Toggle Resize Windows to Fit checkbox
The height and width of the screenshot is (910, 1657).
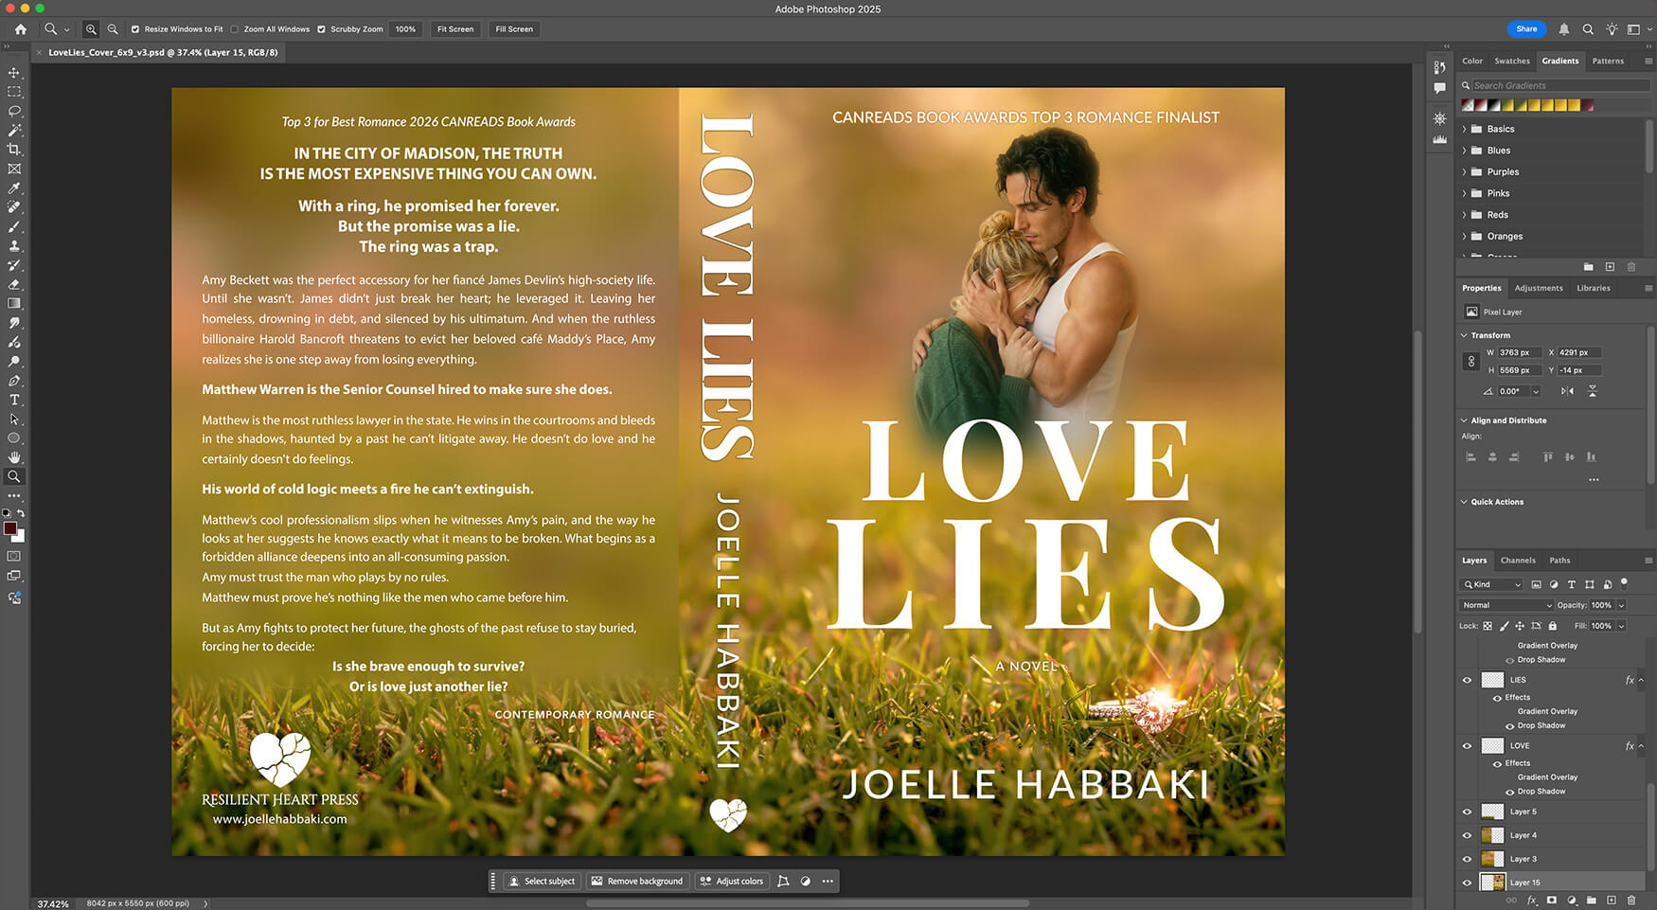(x=135, y=29)
